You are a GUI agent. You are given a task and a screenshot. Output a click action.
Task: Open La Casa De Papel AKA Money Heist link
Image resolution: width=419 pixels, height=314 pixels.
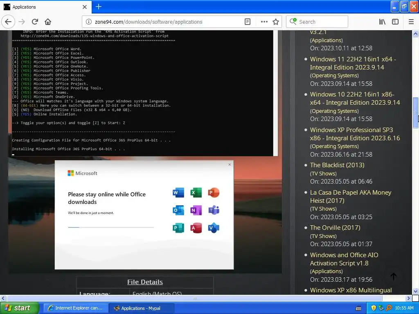click(x=350, y=196)
